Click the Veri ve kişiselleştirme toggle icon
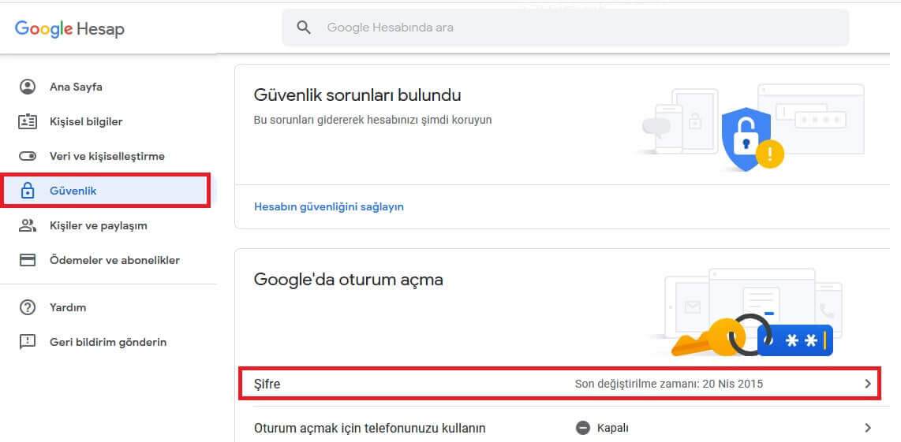901x442 pixels. tap(28, 156)
